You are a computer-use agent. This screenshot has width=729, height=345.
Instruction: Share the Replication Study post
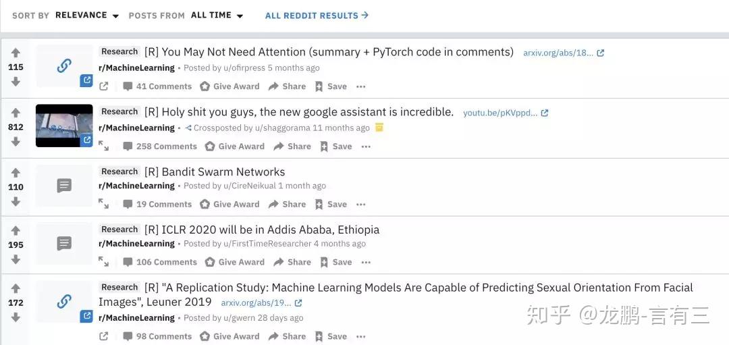pyautogui.click(x=288, y=336)
